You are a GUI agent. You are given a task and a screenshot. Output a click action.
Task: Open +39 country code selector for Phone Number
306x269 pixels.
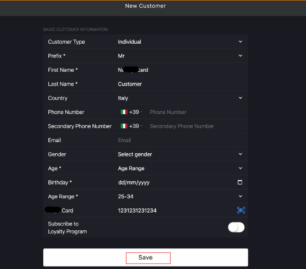(132, 112)
